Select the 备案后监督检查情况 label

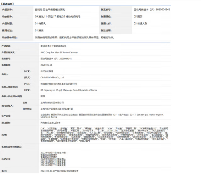pos(12,147)
